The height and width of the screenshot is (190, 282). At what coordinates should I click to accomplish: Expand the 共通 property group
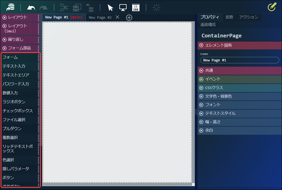[240, 71]
